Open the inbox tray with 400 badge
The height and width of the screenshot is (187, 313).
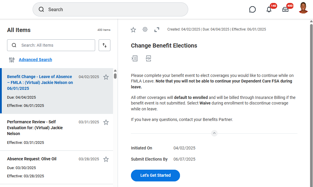pyautogui.click(x=285, y=9)
